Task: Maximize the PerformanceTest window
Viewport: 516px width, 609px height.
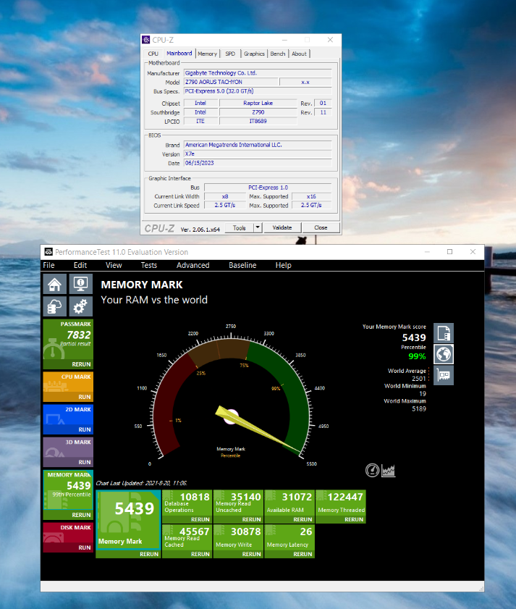Action: coord(449,252)
